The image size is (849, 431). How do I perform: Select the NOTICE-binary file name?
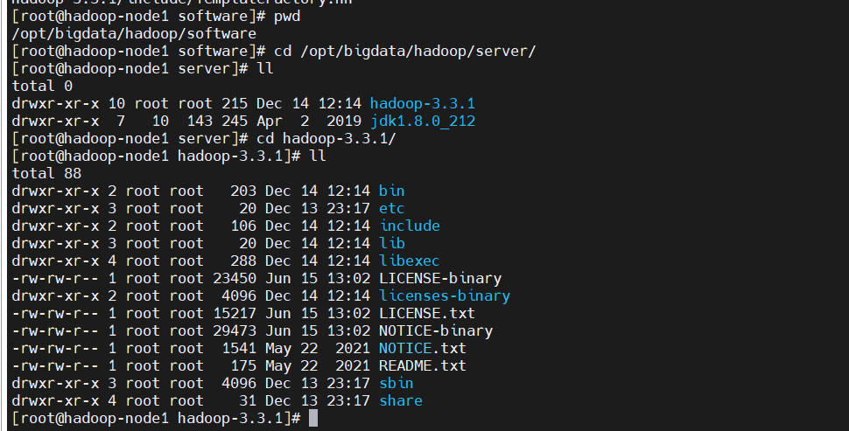(x=436, y=331)
